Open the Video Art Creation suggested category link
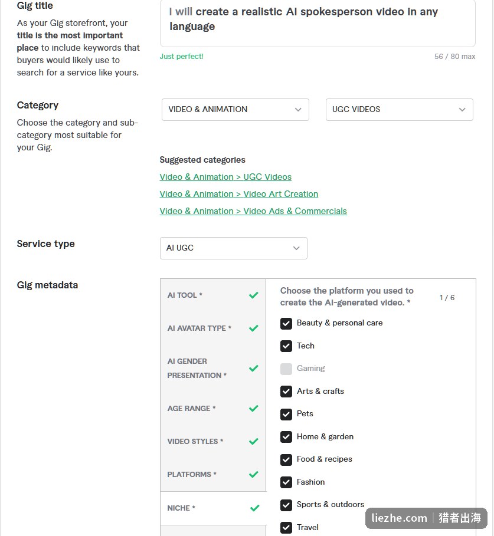 [239, 194]
